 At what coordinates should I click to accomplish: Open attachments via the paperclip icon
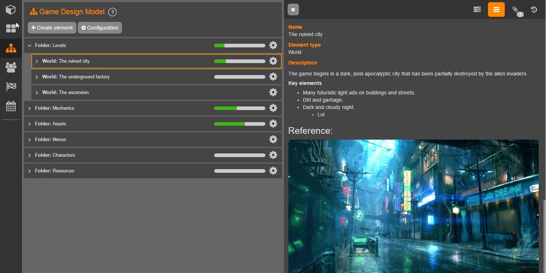[x=517, y=9]
